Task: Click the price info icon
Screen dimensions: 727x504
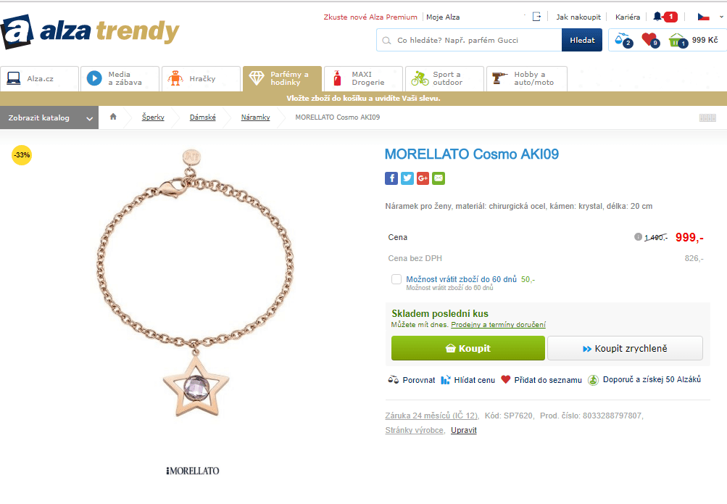Action: pos(638,237)
